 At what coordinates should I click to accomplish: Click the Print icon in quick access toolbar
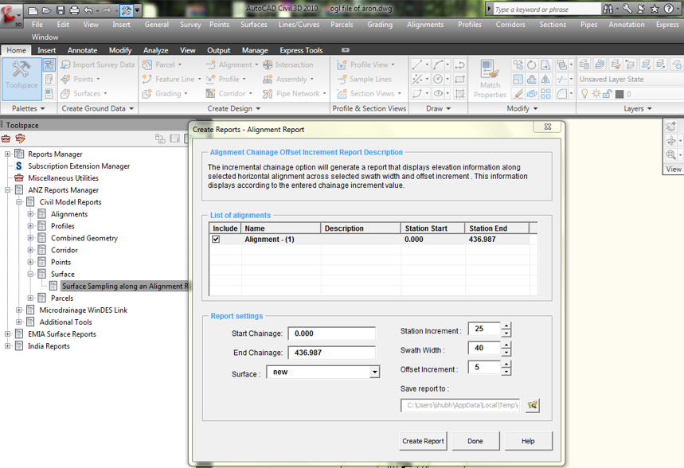click(x=74, y=10)
